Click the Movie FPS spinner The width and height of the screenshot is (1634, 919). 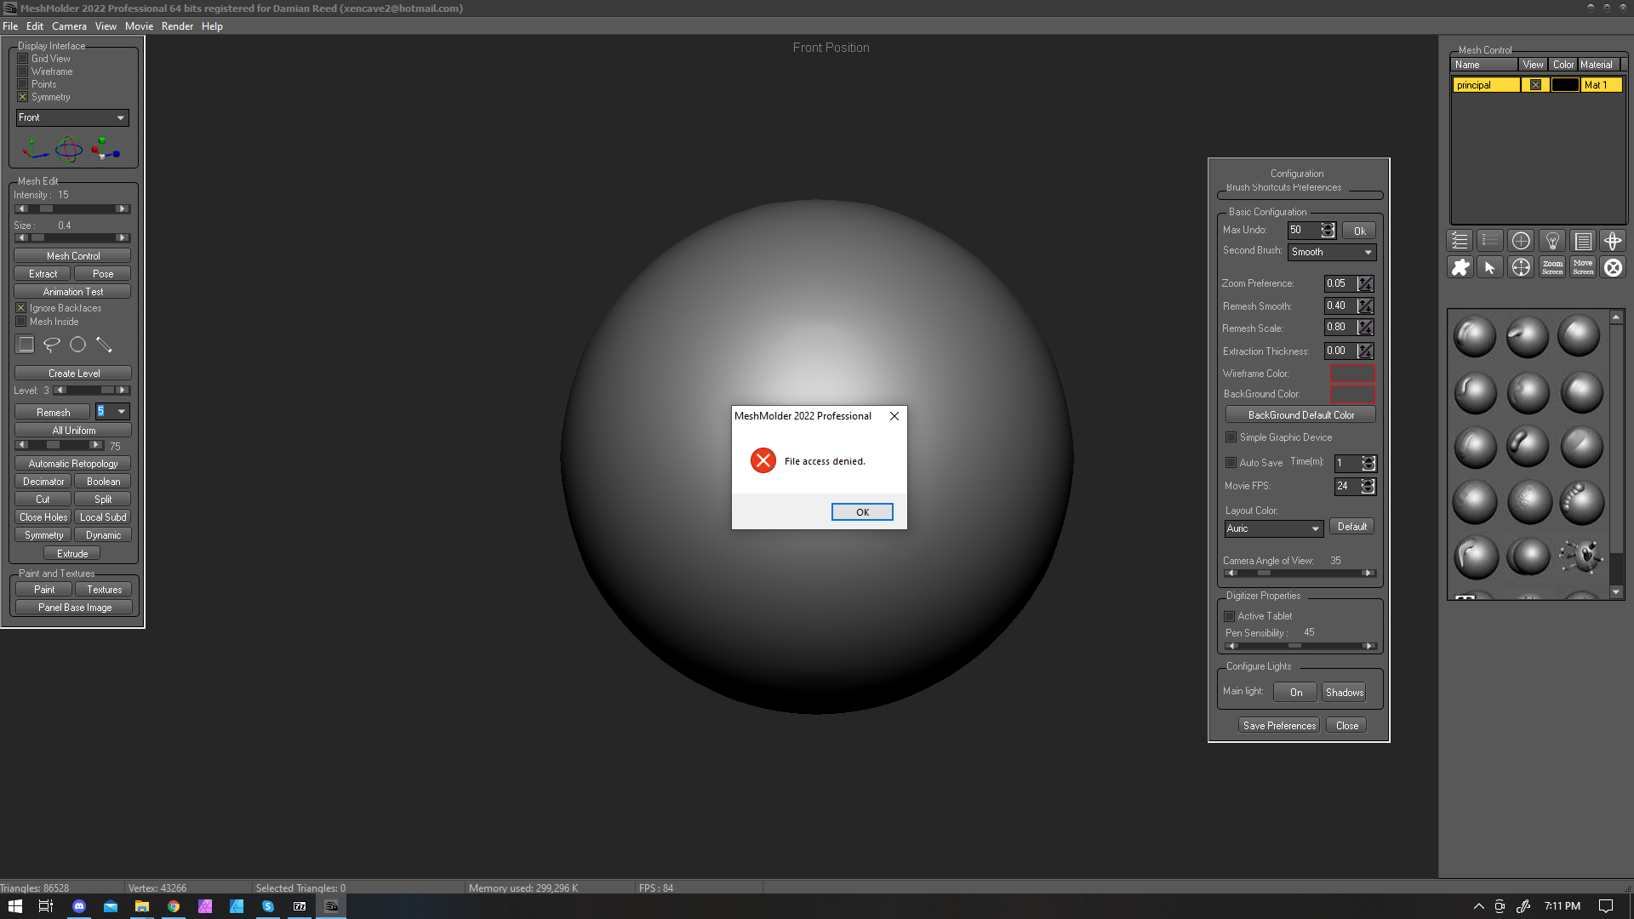click(1368, 486)
